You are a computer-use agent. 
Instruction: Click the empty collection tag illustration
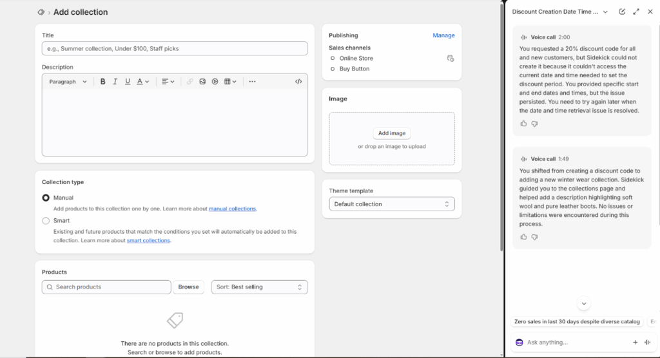pyautogui.click(x=175, y=321)
